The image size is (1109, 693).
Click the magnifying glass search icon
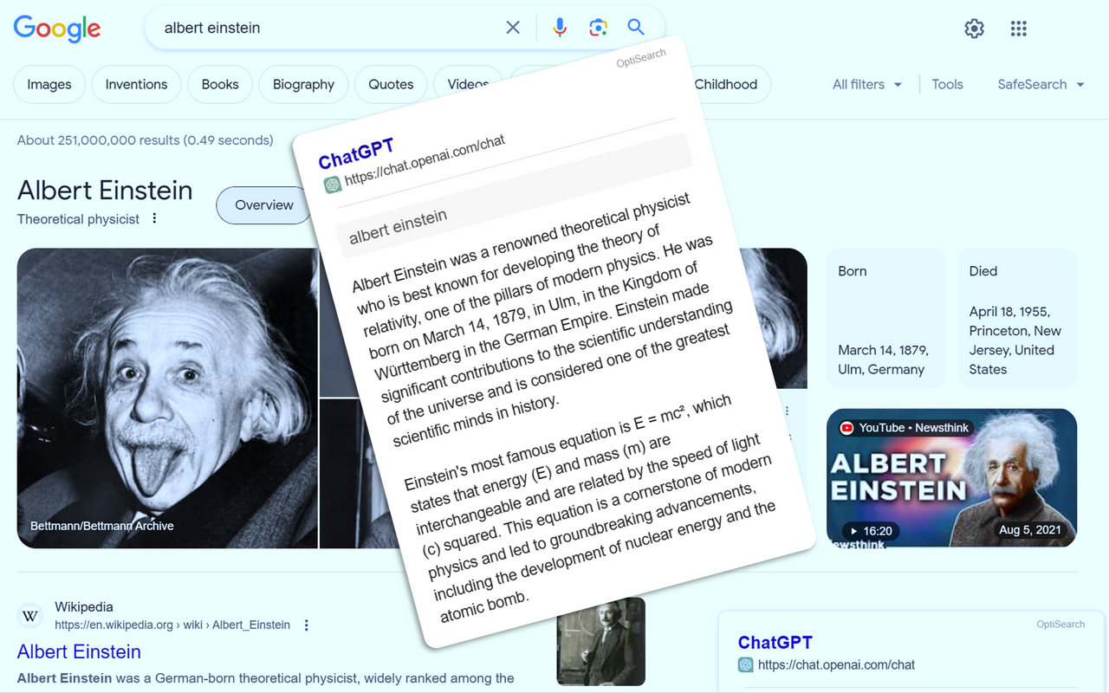tap(636, 28)
